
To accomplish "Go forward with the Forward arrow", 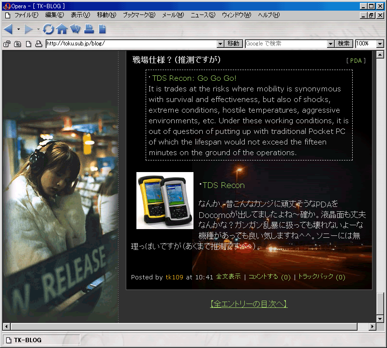I will [x=29, y=29].
